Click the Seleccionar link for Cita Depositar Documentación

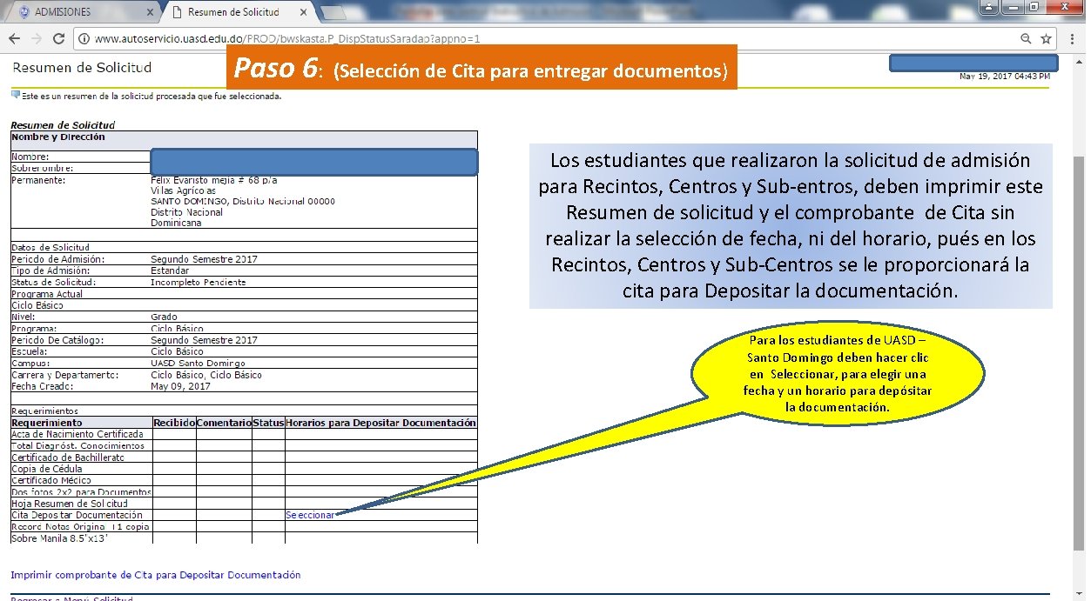[310, 515]
